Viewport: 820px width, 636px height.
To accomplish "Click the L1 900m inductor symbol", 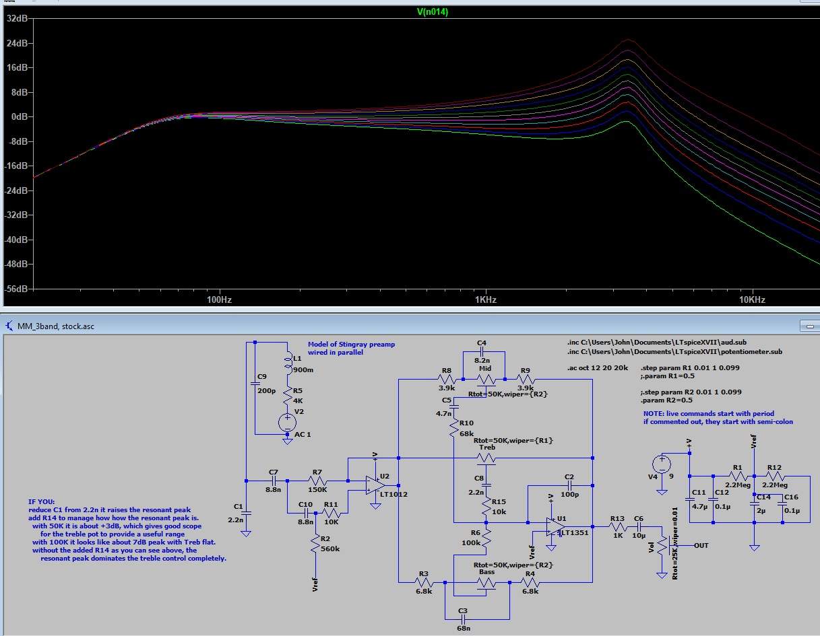I will click(x=288, y=363).
